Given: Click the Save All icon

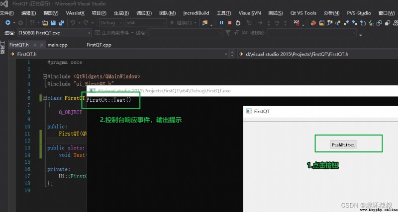Looking at the screenshot, I should pyautogui.click(x=61, y=23).
